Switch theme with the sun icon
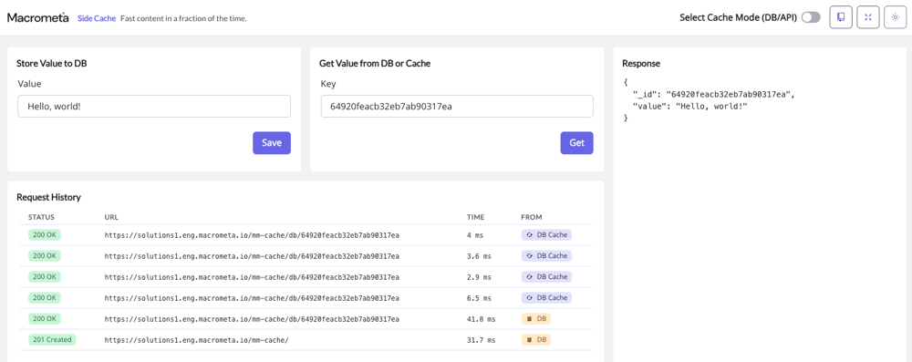 click(896, 17)
